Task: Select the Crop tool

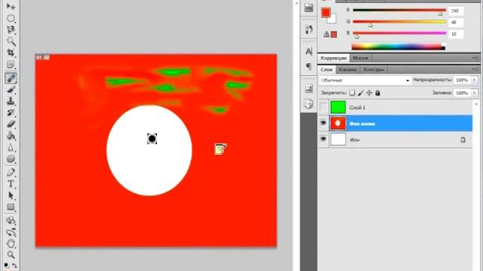Action: (11, 53)
